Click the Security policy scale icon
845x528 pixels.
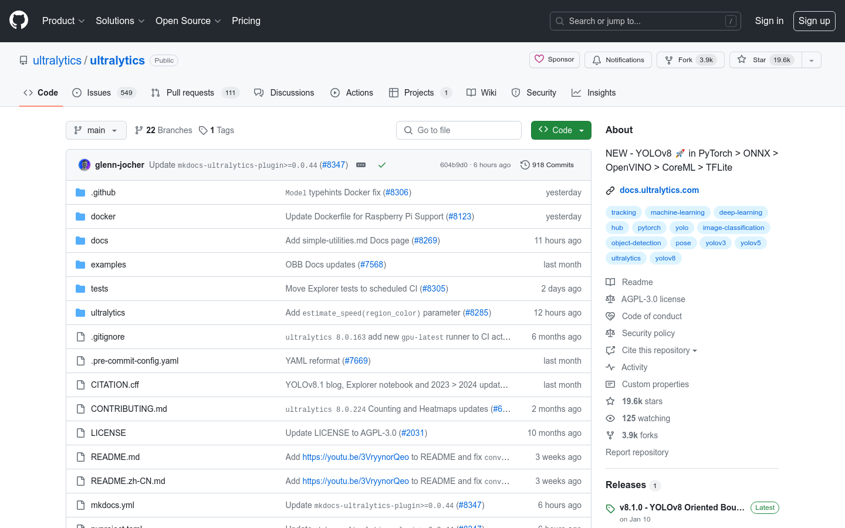tap(610, 333)
